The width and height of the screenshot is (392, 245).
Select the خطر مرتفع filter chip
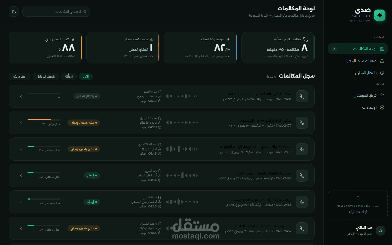click(x=19, y=76)
